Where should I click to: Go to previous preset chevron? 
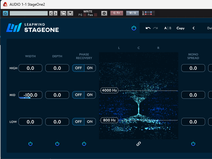pos(194,28)
